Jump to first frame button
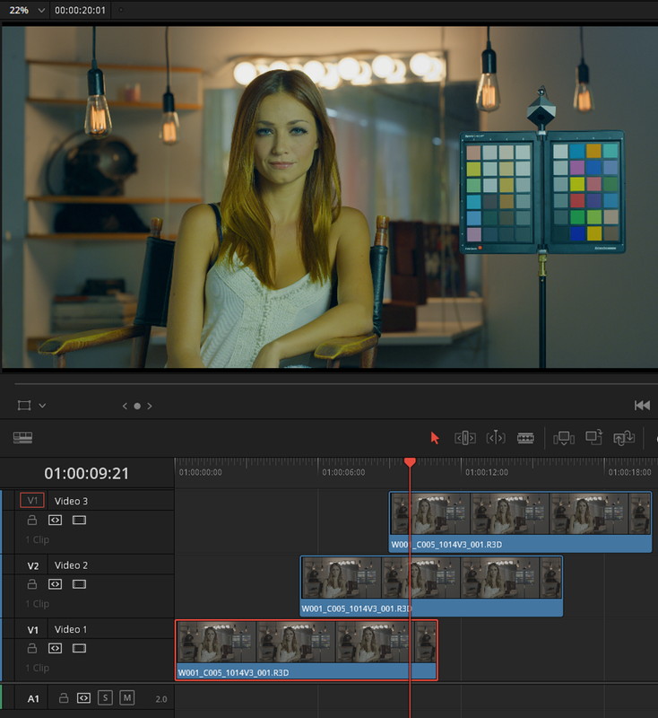The height and width of the screenshot is (718, 658). 642,406
